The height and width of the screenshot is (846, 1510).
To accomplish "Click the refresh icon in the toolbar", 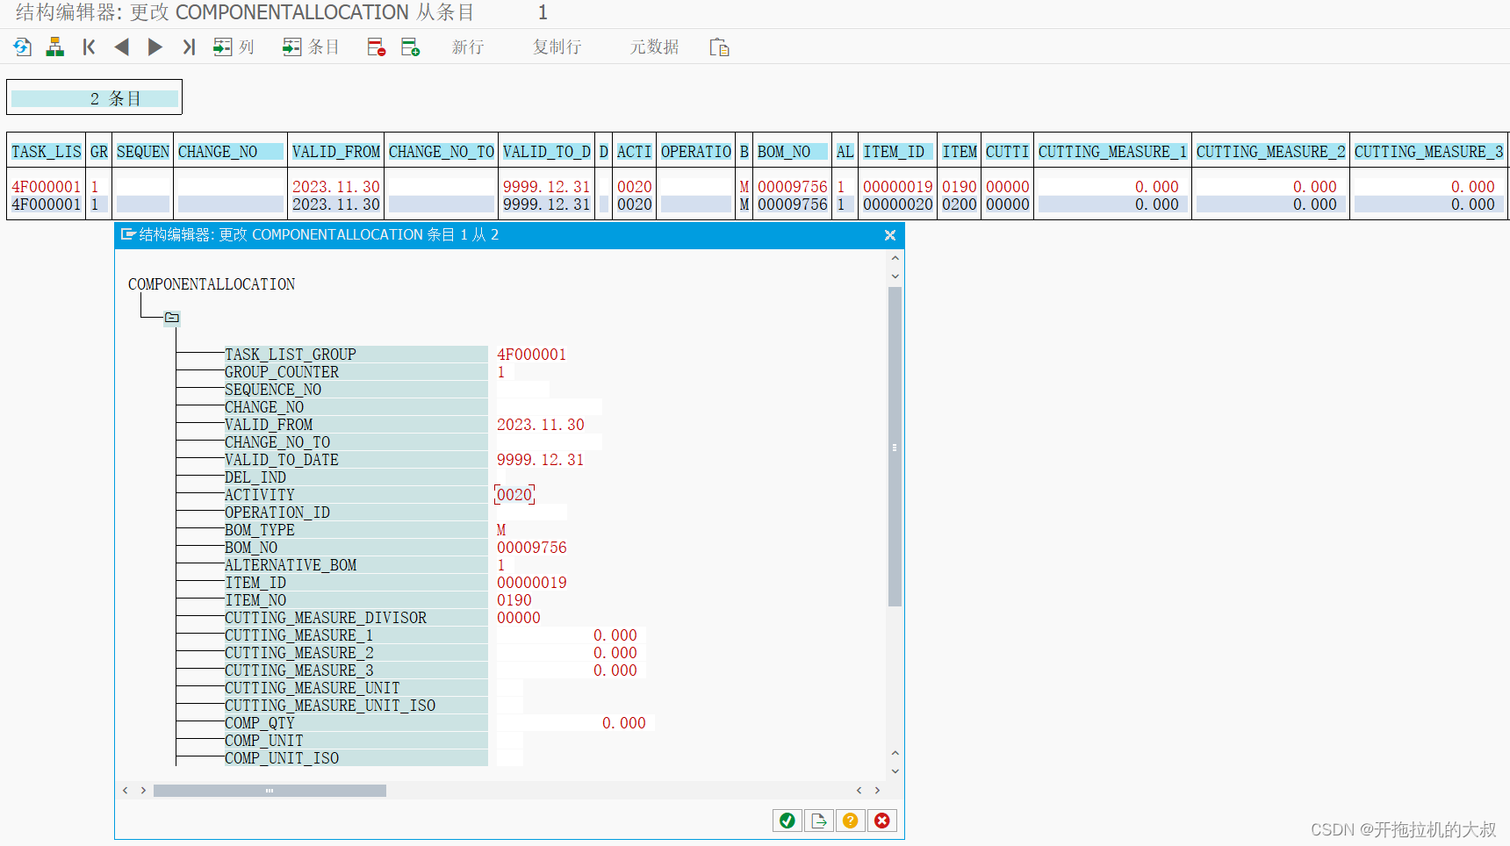I will tap(20, 47).
